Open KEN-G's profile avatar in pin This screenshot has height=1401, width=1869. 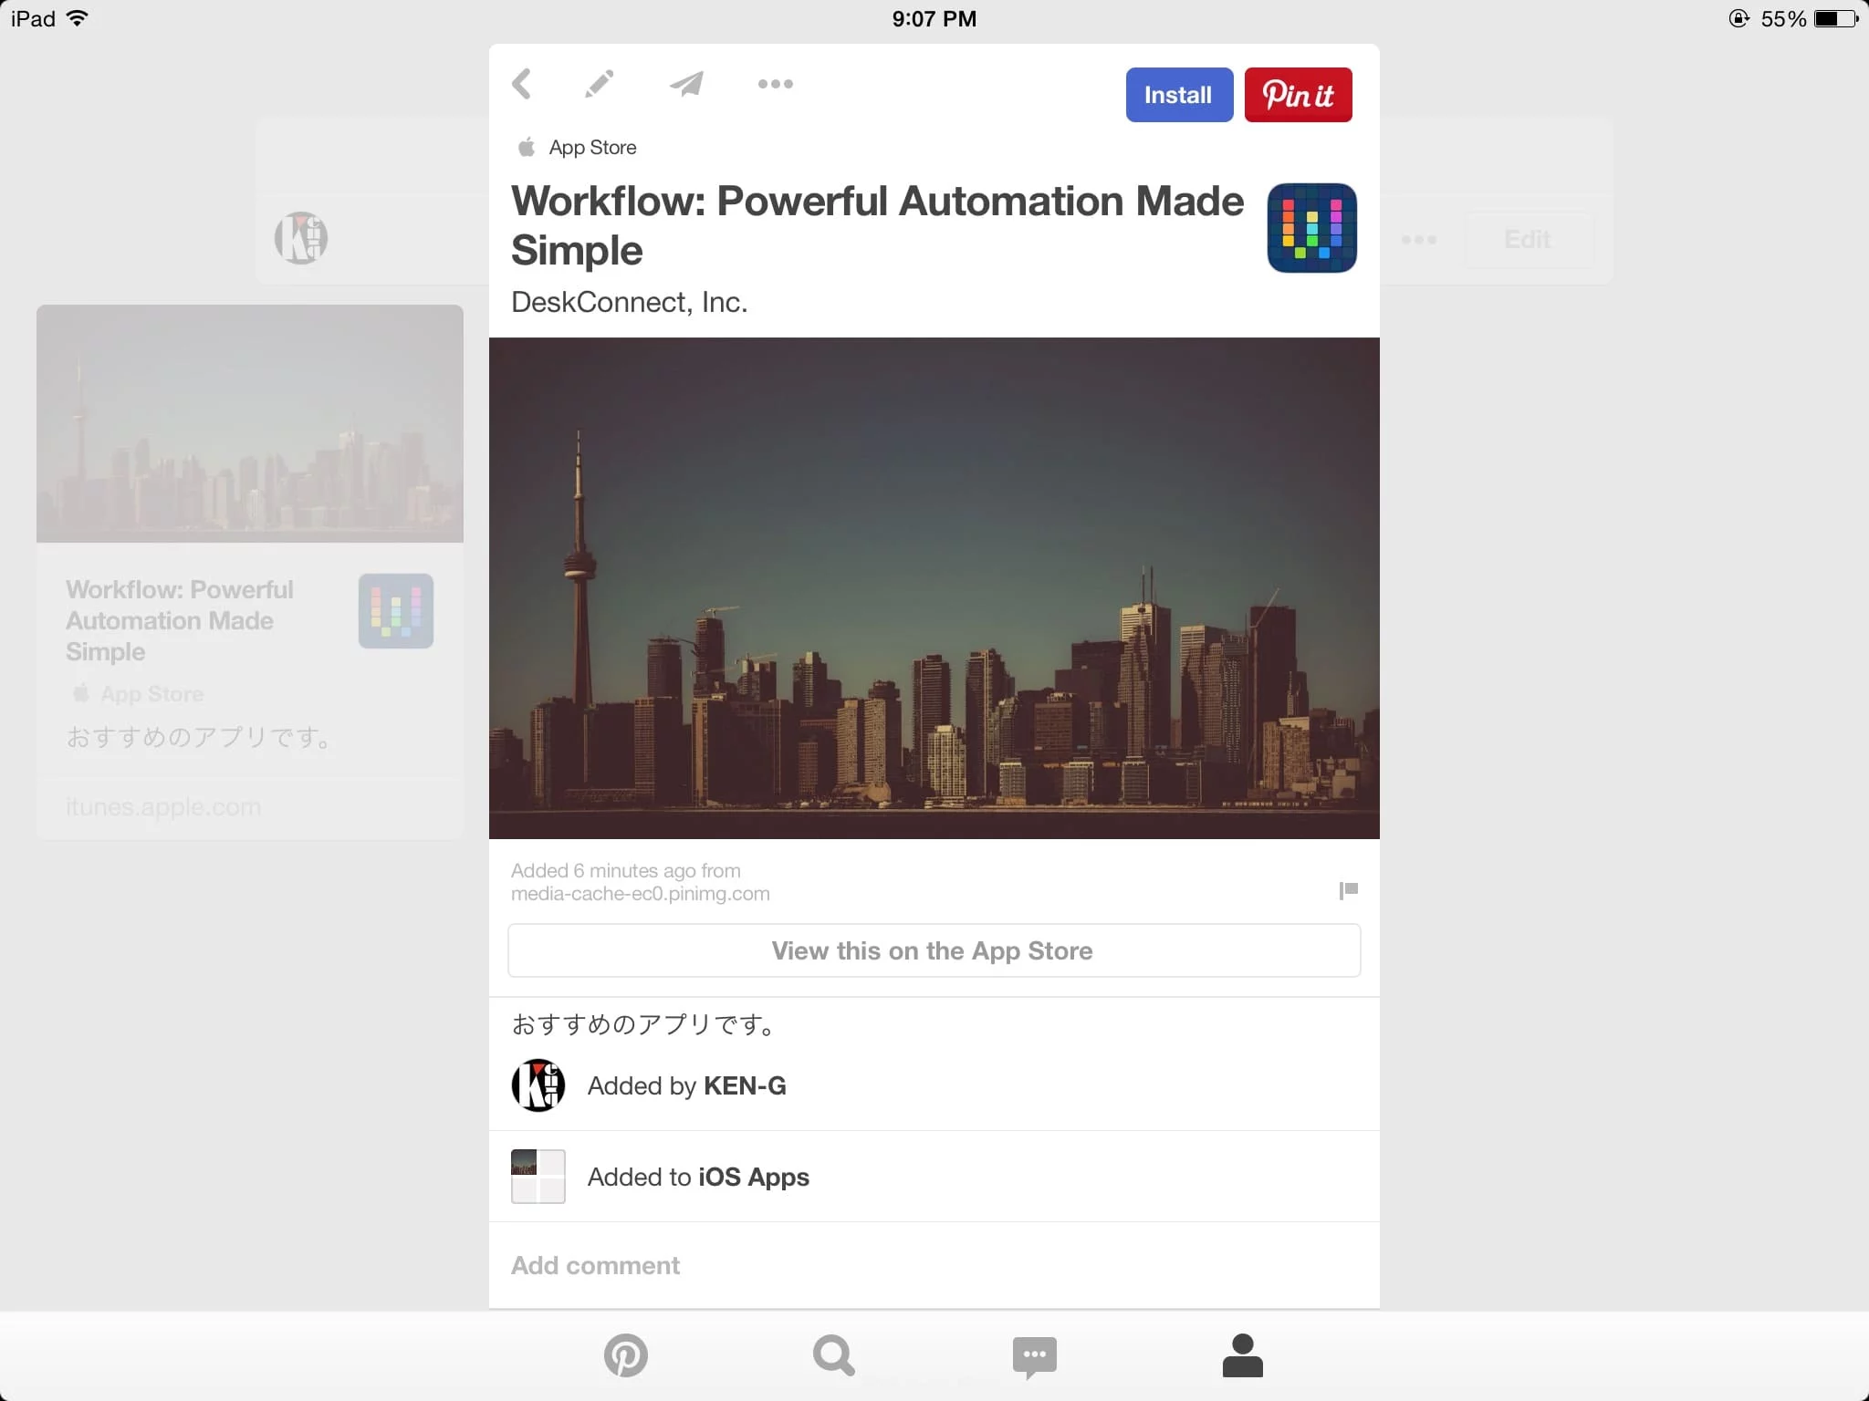[x=538, y=1085]
